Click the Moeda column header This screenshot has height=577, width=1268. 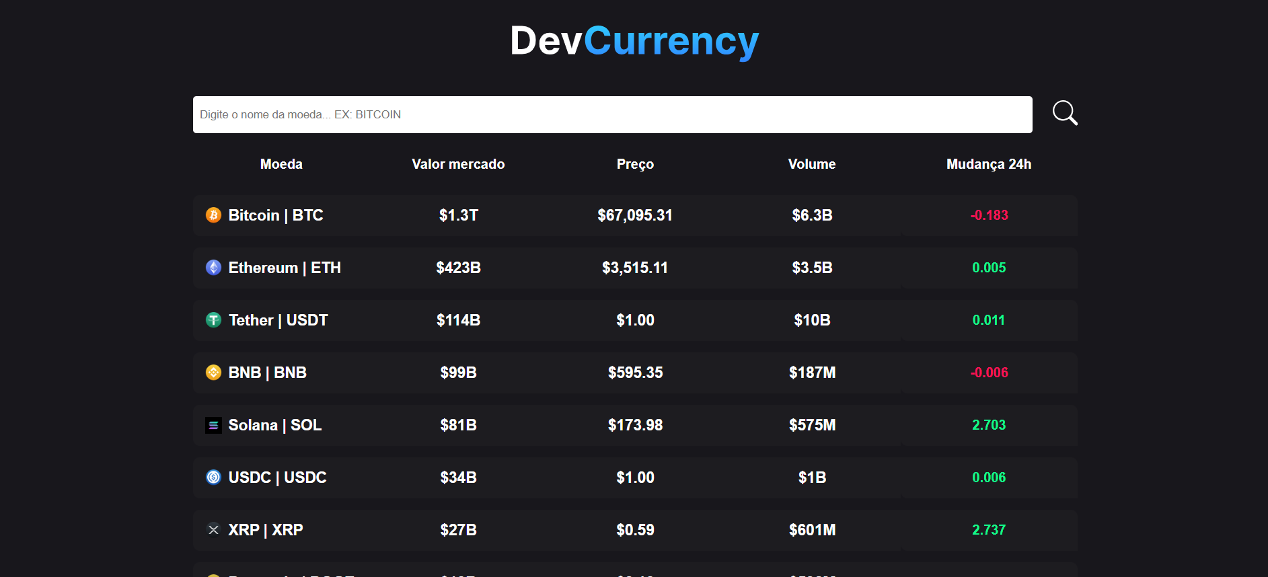point(281,164)
